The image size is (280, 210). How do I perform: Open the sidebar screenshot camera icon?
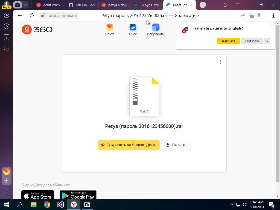(7, 48)
